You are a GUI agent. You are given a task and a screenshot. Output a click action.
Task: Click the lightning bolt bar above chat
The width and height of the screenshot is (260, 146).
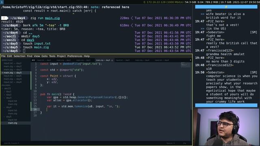[x=226, y=7]
